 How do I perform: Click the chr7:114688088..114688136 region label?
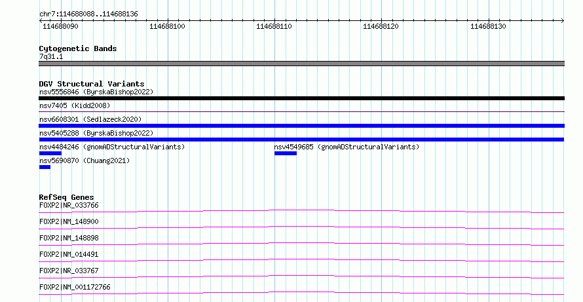pos(88,14)
